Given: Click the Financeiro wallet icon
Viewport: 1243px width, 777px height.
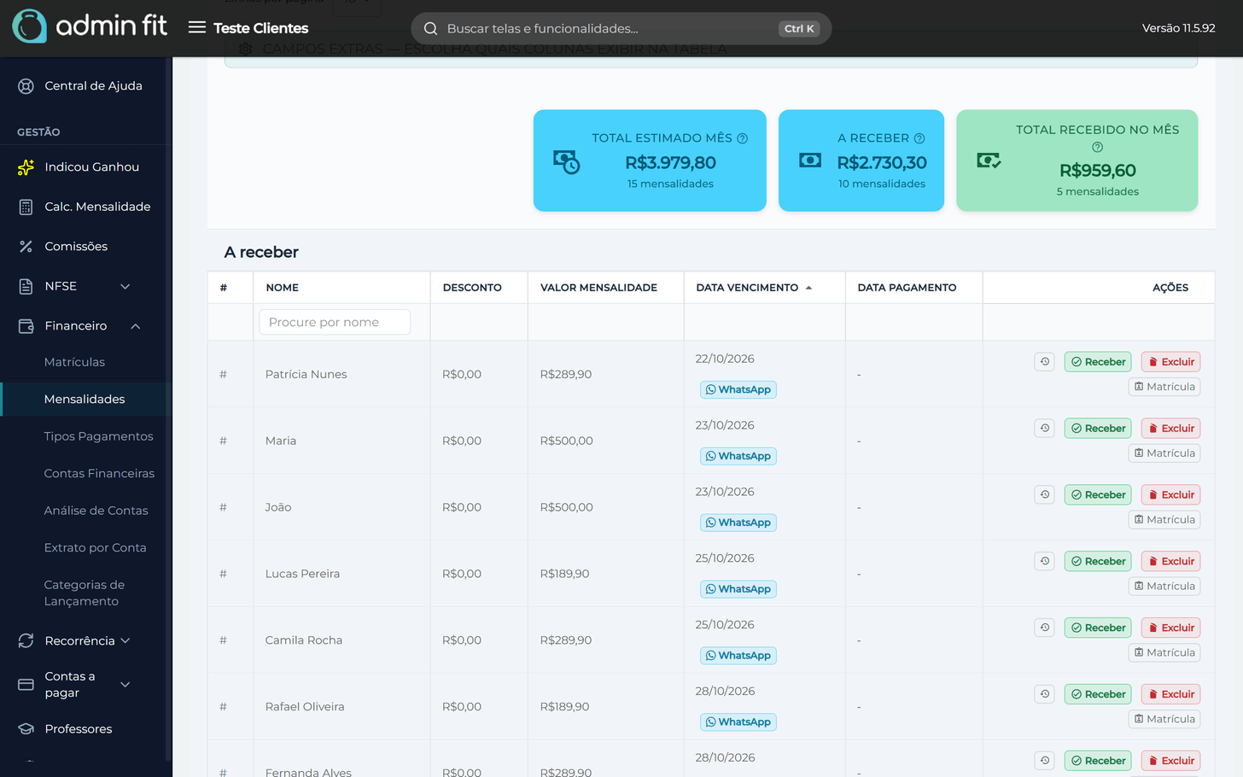Looking at the screenshot, I should point(26,326).
